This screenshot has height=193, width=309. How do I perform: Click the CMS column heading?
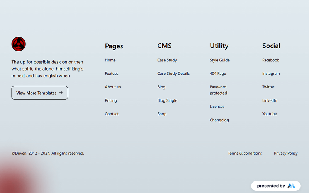(x=165, y=46)
